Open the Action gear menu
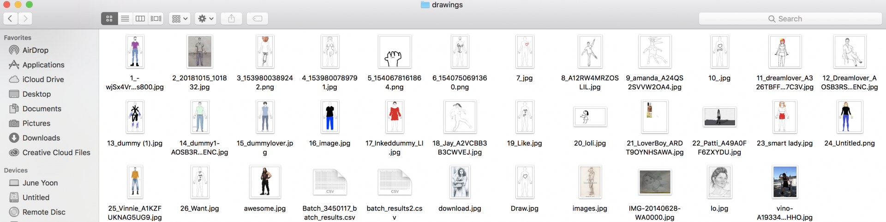886x222 pixels. [205, 18]
